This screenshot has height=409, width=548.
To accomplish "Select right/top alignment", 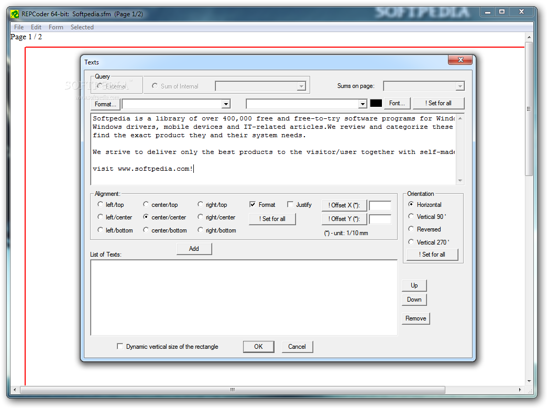I will pos(200,204).
